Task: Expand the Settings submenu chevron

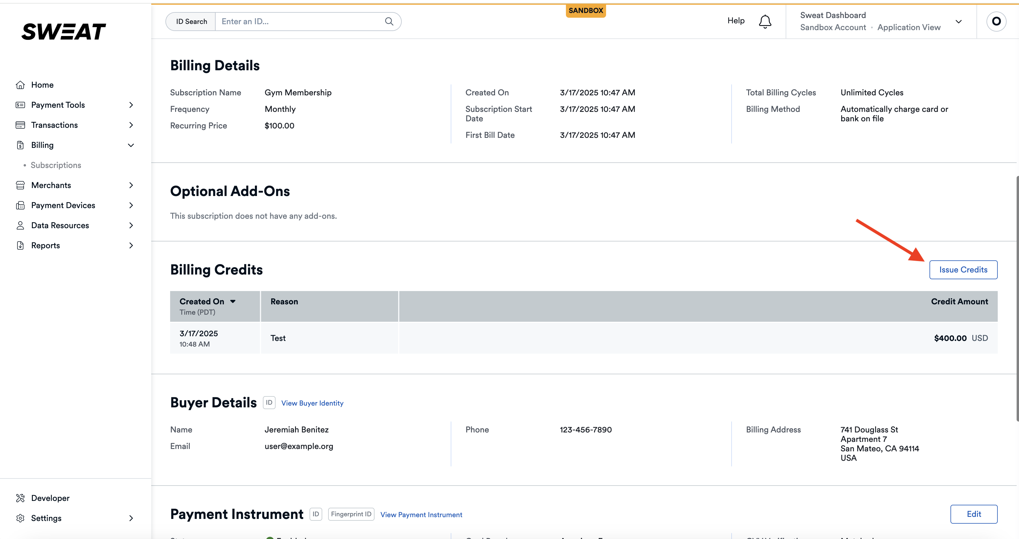Action: click(x=131, y=518)
